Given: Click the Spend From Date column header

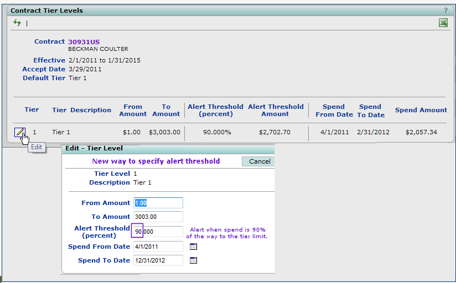Looking at the screenshot, I should 334,110.
